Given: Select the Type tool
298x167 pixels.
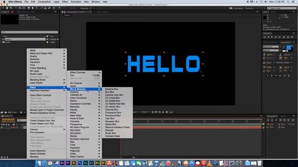Looking at the screenshot, I should 37,8.
